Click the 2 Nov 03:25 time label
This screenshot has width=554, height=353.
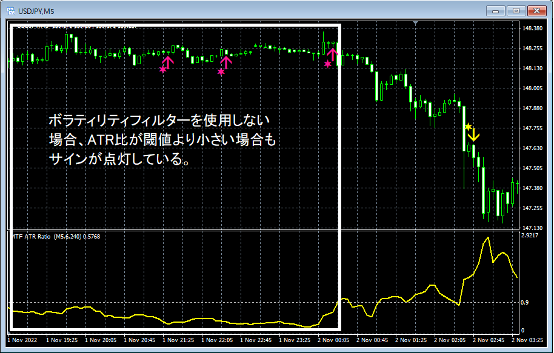(x=527, y=340)
